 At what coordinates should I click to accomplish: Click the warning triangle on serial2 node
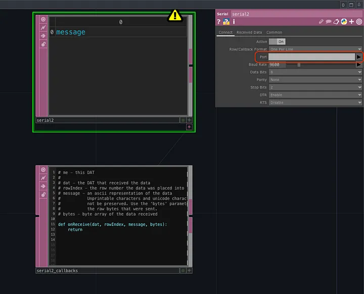(x=175, y=16)
